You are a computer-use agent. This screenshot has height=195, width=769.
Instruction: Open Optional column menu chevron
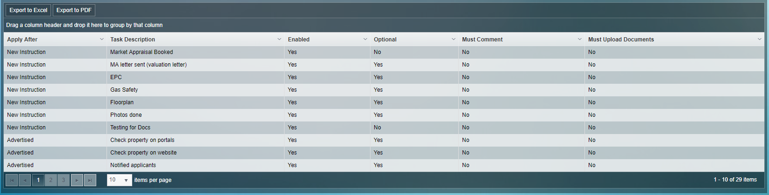(x=454, y=40)
